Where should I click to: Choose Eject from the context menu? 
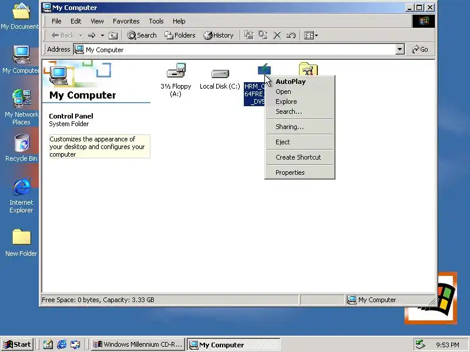pos(300,142)
